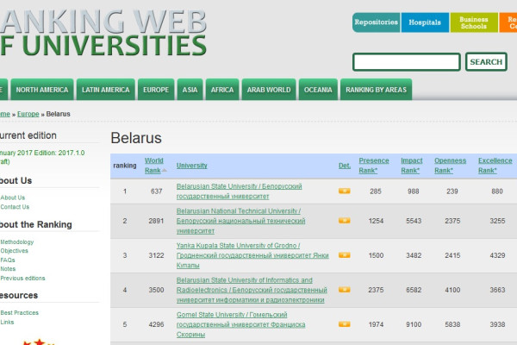The width and height of the screenshot is (517, 345).
Task: Click the World Rank sort arrow
Action: (165, 171)
